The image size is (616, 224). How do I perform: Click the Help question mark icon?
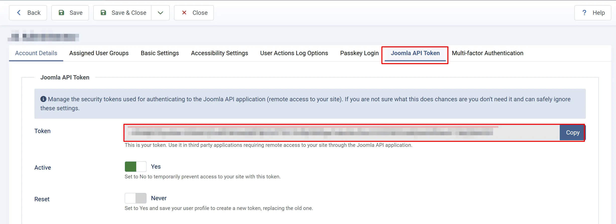[x=584, y=13]
